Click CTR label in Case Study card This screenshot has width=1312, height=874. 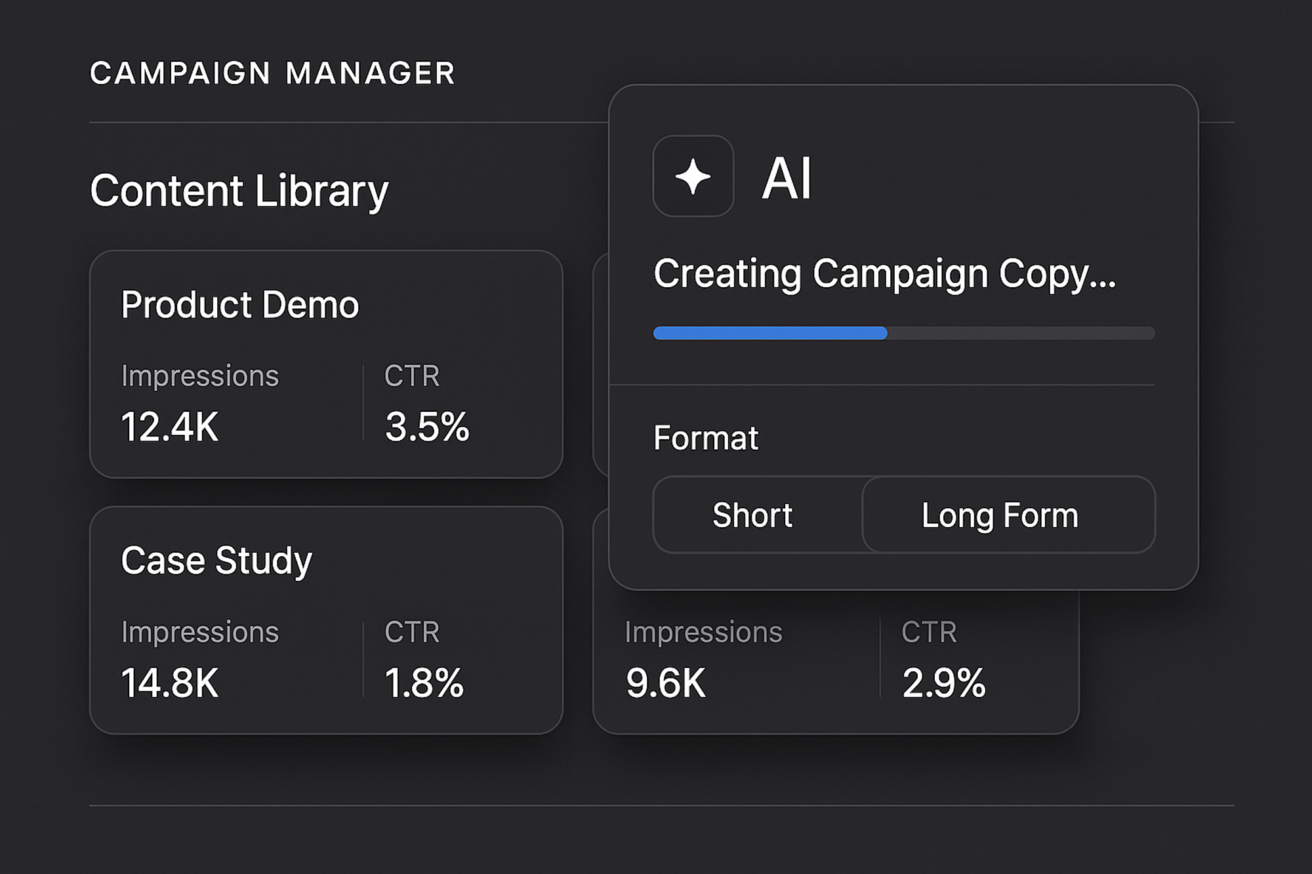pyautogui.click(x=412, y=632)
